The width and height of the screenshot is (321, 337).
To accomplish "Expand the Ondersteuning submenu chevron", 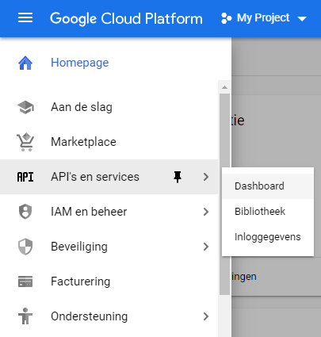I will pos(206,316).
